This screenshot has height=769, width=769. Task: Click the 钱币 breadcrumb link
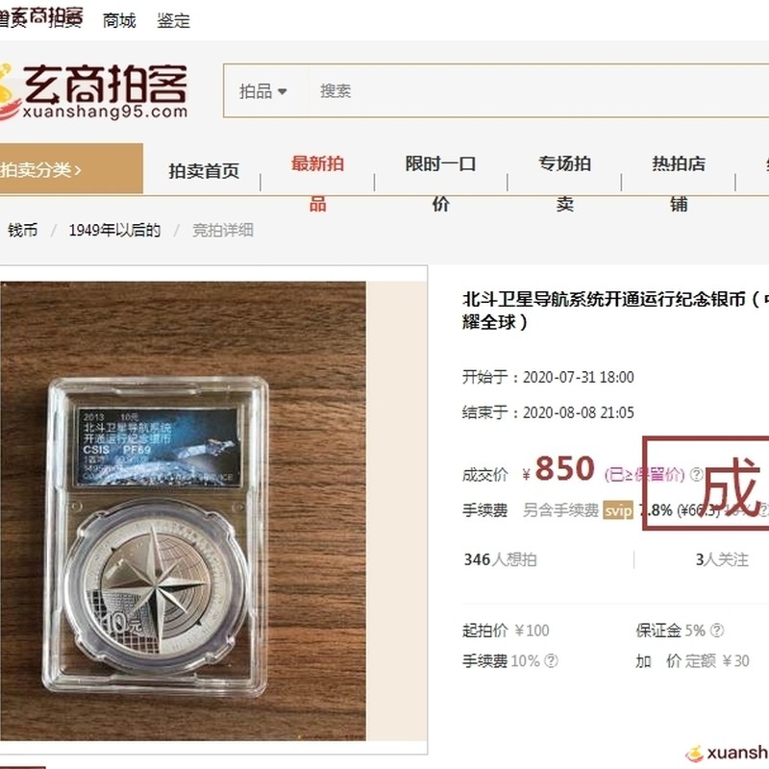click(22, 230)
